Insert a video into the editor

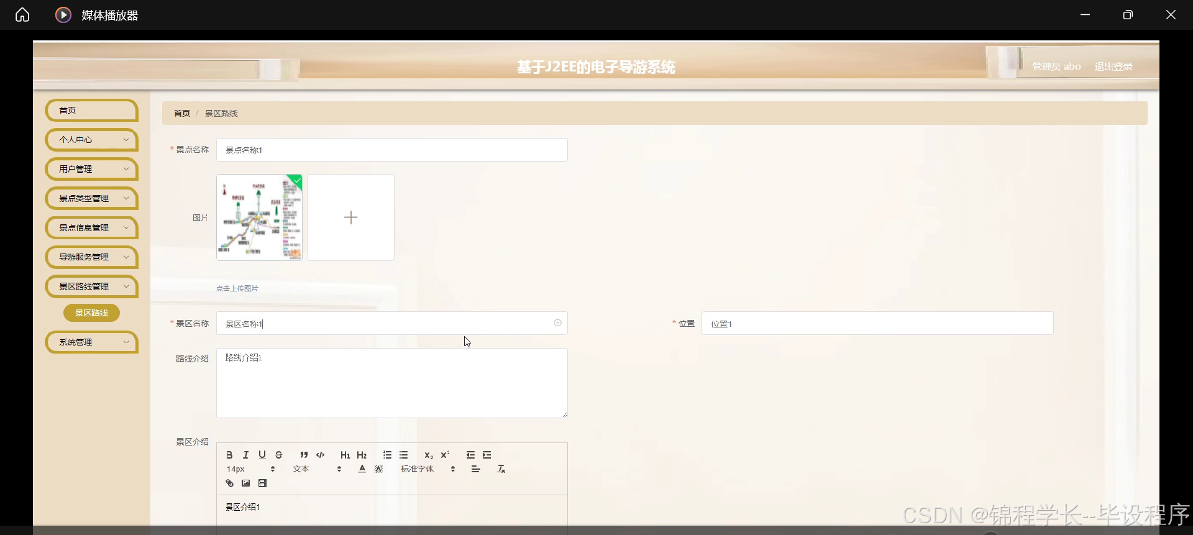[262, 483]
